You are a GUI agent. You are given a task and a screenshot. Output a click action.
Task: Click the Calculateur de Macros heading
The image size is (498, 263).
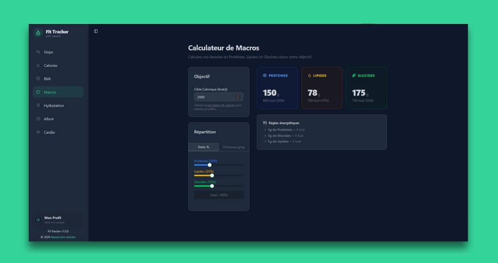[x=224, y=48]
